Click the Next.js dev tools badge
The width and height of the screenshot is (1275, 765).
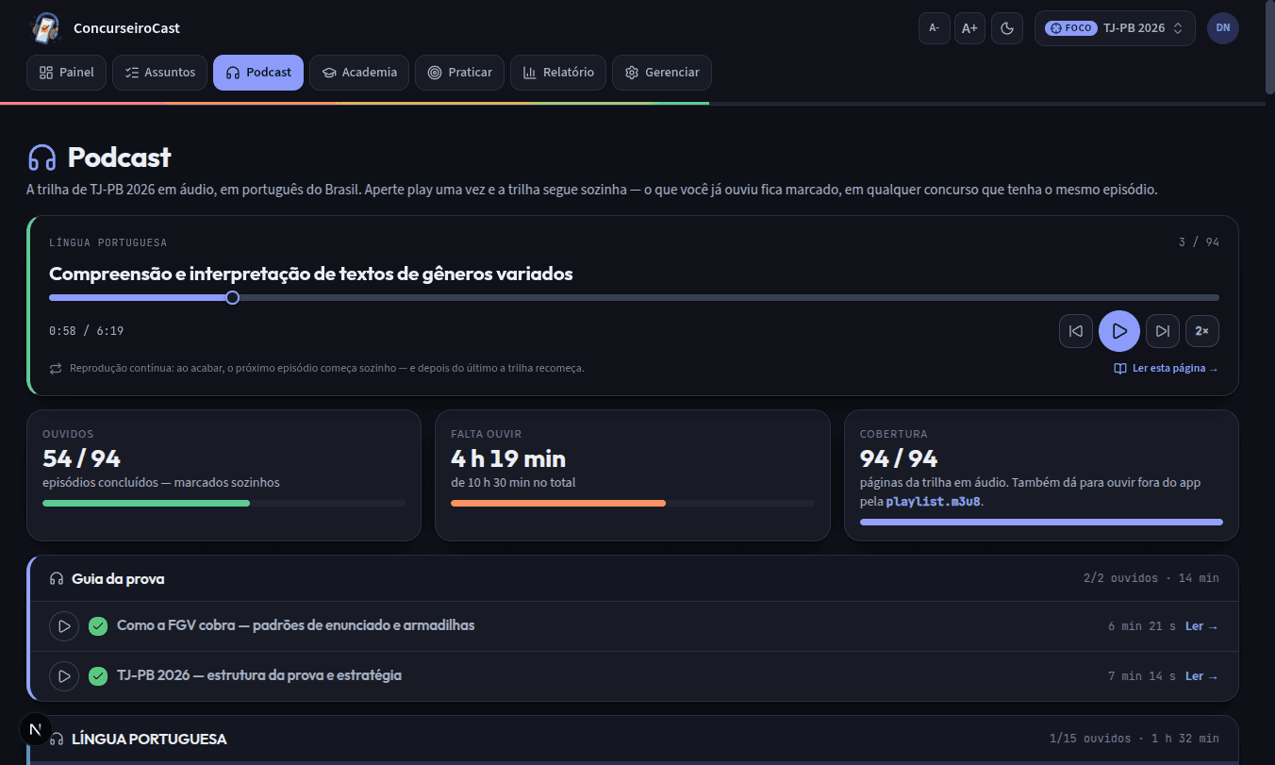point(36,729)
